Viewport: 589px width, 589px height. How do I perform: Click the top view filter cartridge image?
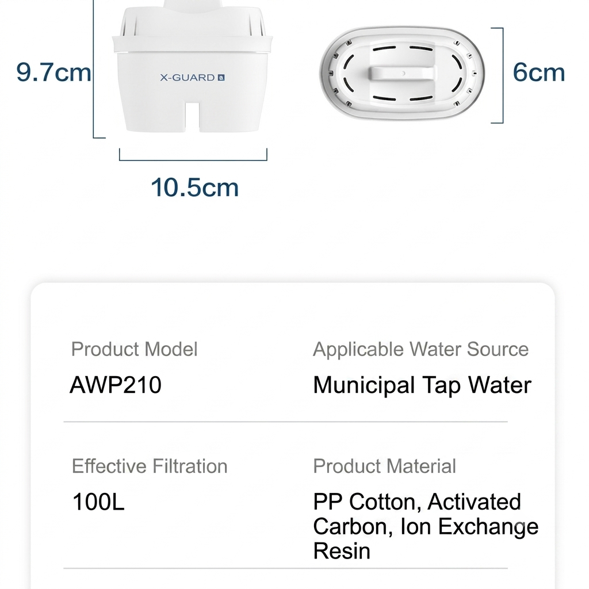(x=402, y=74)
